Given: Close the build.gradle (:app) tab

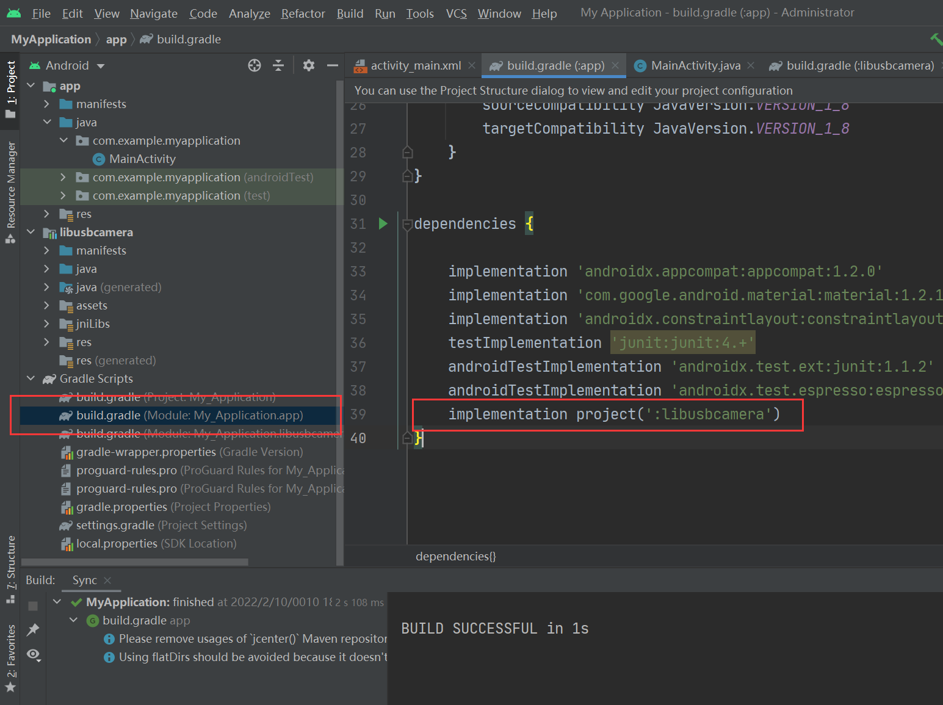Looking at the screenshot, I should (615, 65).
